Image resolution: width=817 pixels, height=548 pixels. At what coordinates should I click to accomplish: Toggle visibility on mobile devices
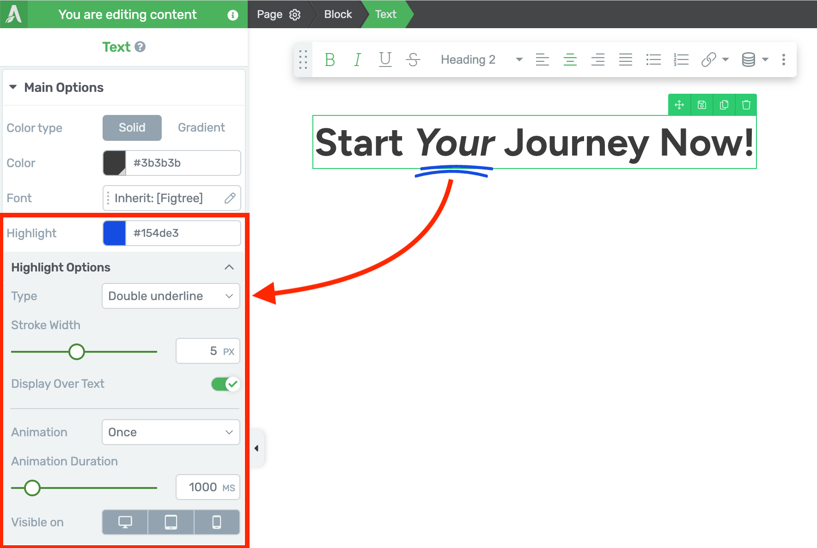[x=217, y=522]
